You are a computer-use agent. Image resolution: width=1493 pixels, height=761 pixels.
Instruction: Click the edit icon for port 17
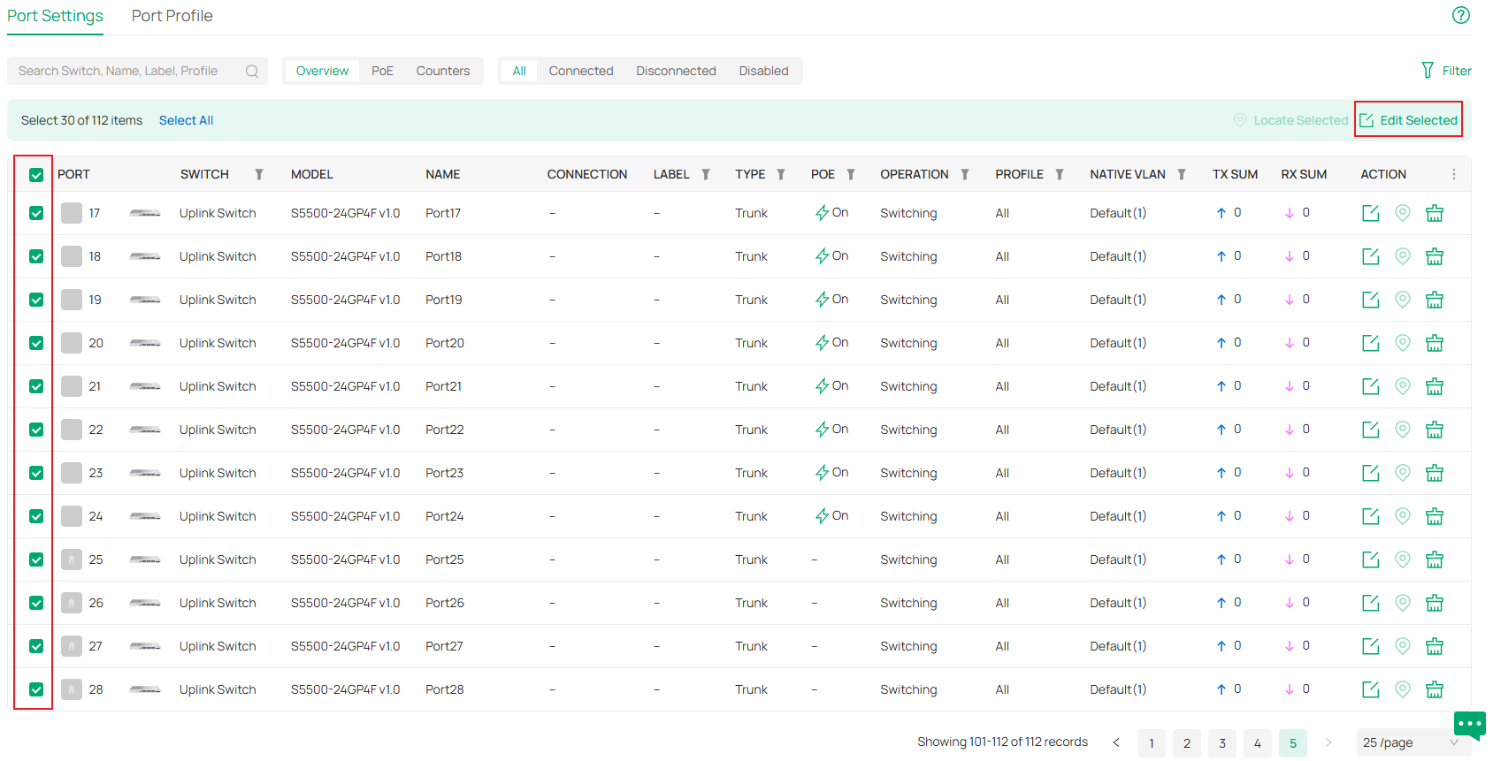1370,213
